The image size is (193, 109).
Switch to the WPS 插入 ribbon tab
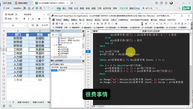tap(64, 8)
